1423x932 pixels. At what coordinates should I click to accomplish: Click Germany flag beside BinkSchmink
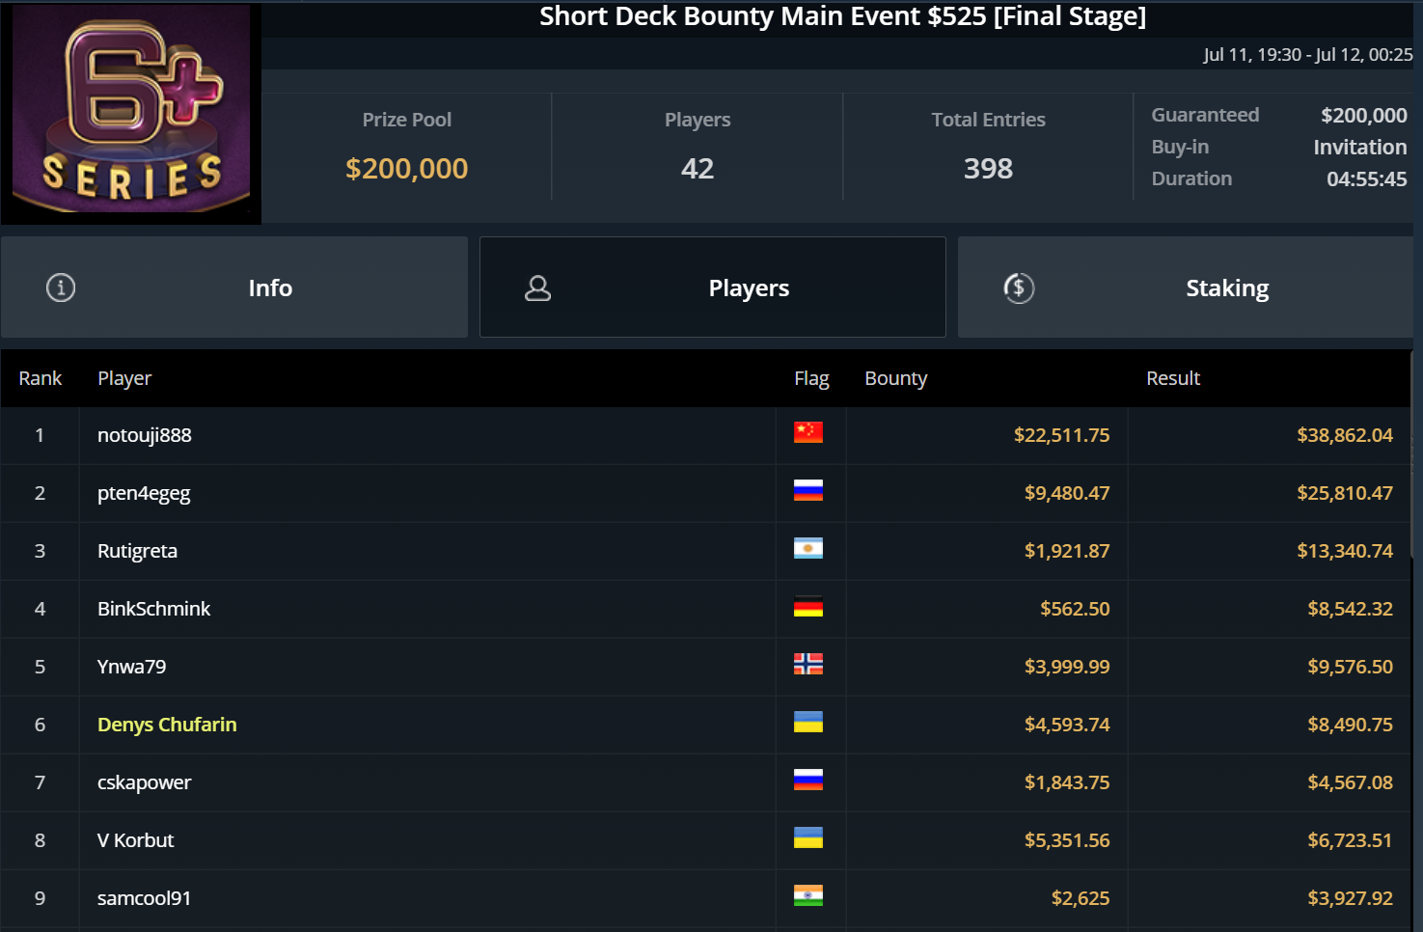(x=808, y=607)
